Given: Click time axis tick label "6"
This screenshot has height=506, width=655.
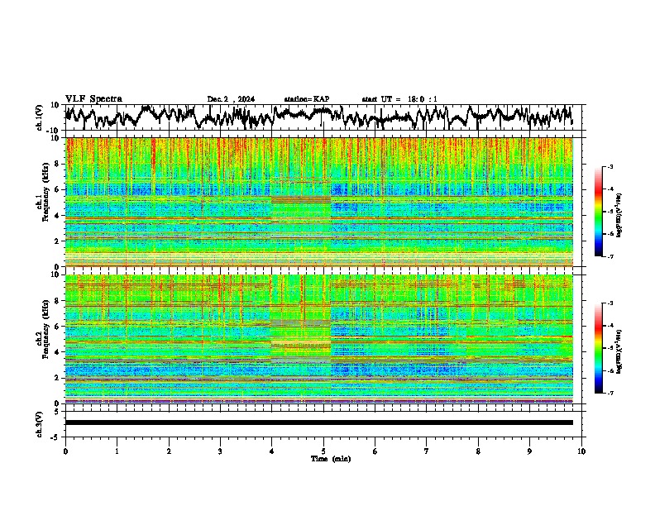Looking at the screenshot, I should tap(375, 451).
